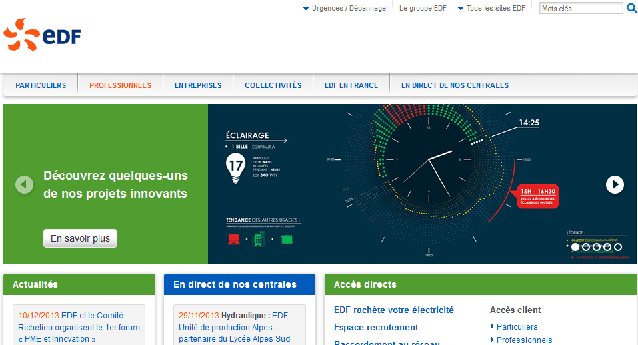Viewport: 638px width, 345px height.
Task: Click the Accès client heading
Action: point(515,310)
